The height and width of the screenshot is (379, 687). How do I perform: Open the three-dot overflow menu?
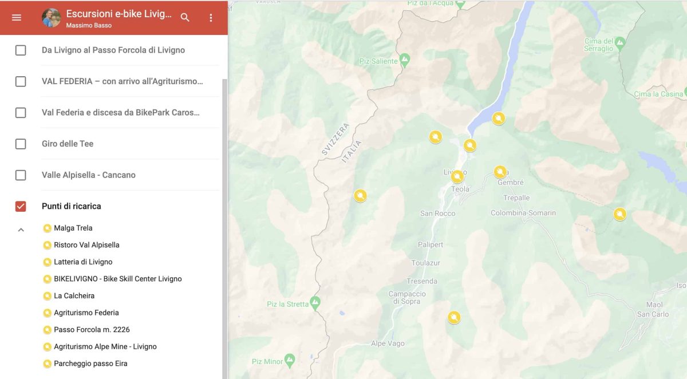pos(211,17)
